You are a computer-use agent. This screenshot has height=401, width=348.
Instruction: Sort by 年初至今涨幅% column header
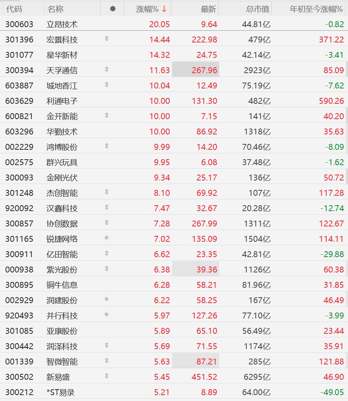click(x=316, y=9)
